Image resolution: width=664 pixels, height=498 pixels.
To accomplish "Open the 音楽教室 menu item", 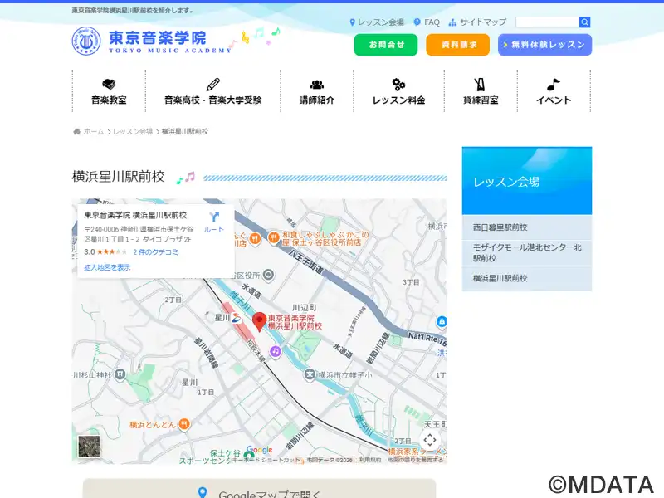I will (109, 91).
